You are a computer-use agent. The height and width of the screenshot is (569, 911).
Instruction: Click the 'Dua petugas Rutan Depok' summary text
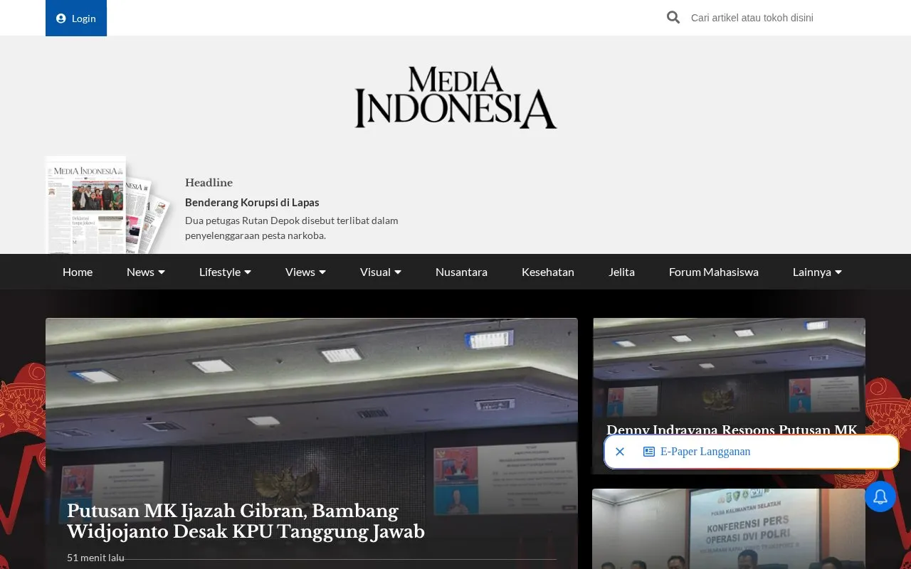point(292,228)
